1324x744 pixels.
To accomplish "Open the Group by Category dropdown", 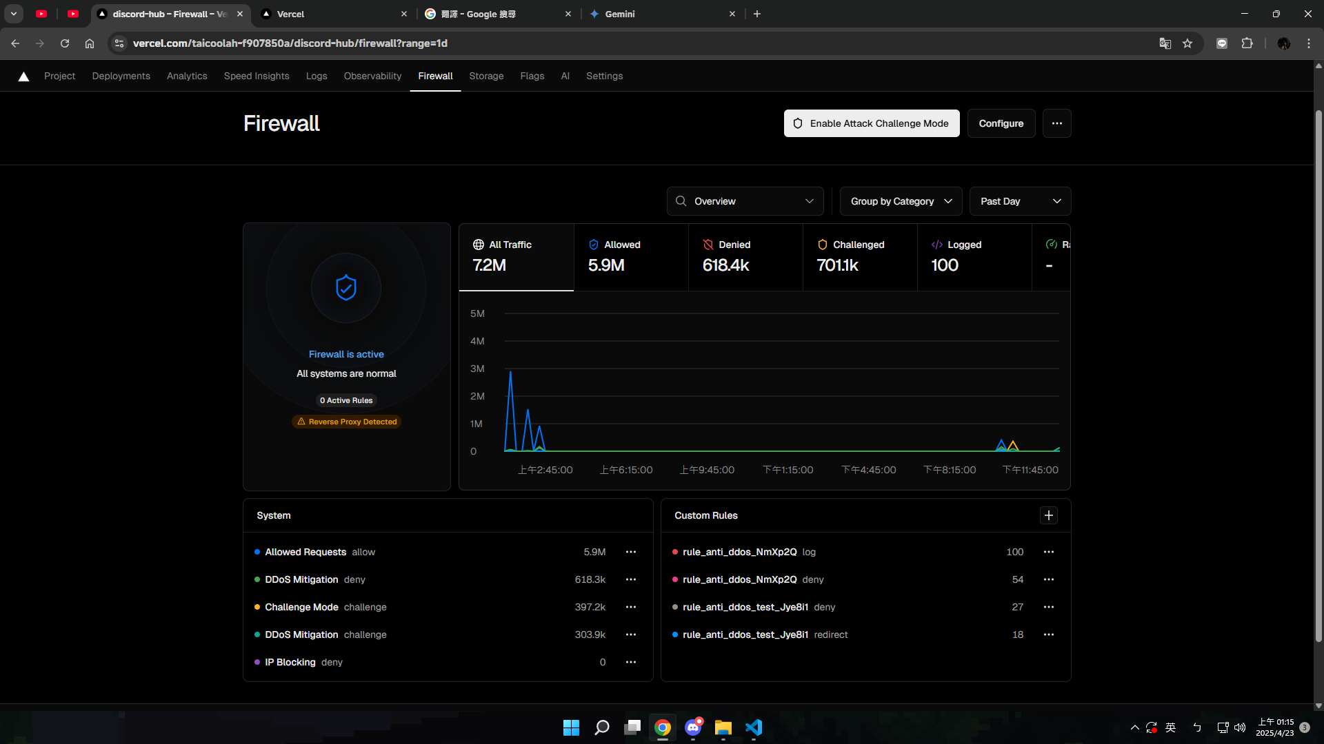I will 901,201.
